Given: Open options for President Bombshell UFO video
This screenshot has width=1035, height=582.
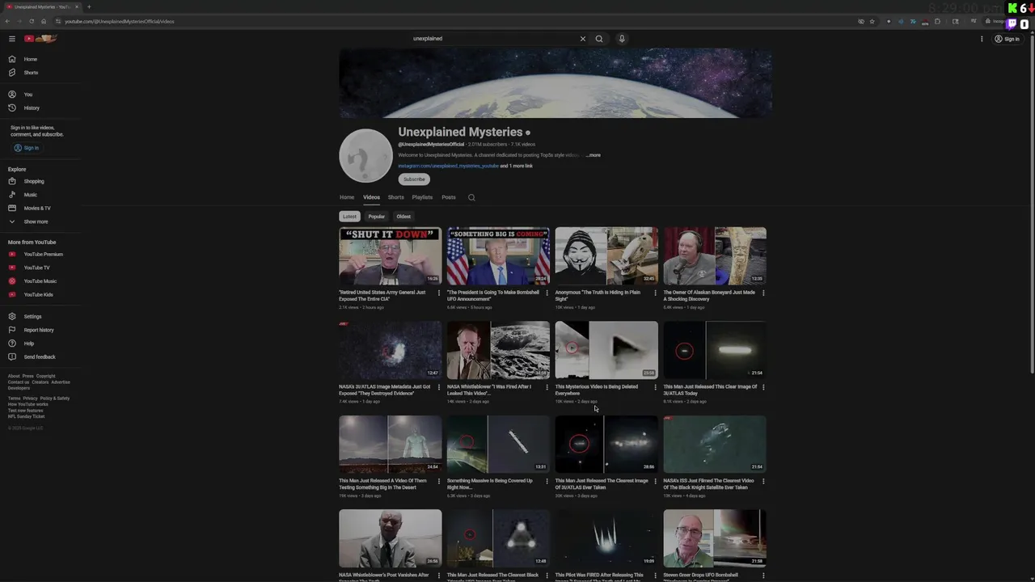Looking at the screenshot, I should click(547, 293).
